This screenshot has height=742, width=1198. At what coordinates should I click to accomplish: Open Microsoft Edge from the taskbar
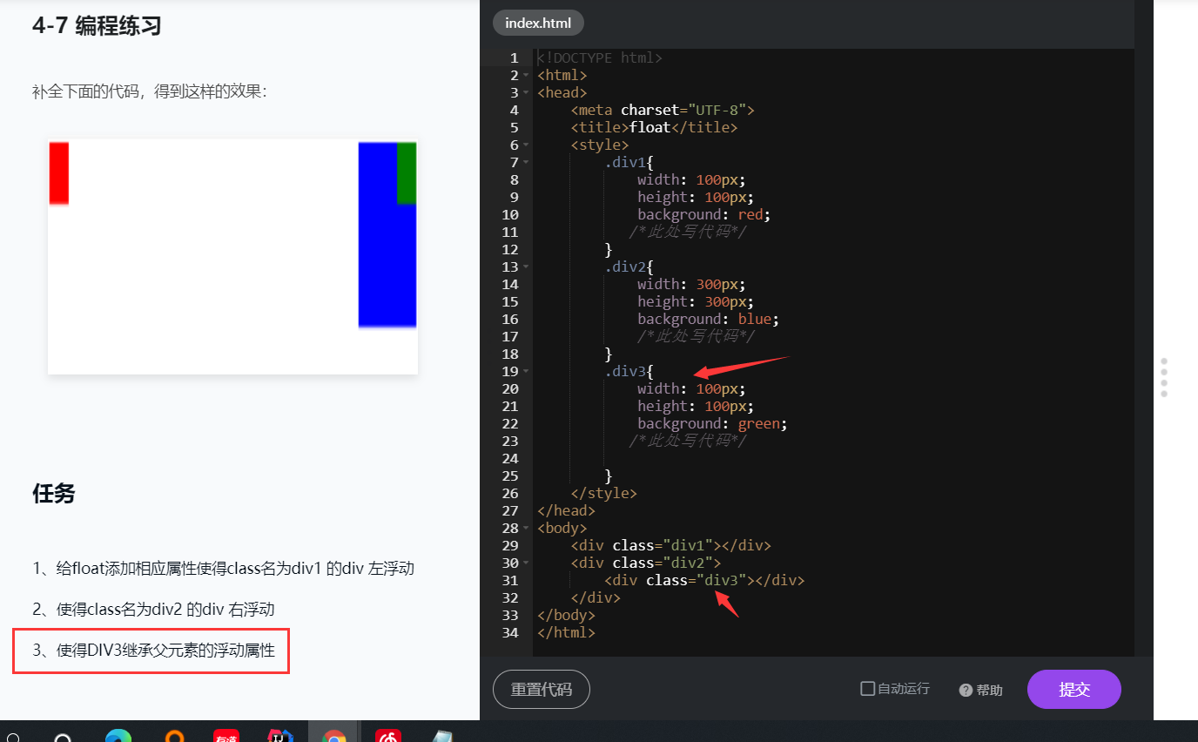click(118, 736)
